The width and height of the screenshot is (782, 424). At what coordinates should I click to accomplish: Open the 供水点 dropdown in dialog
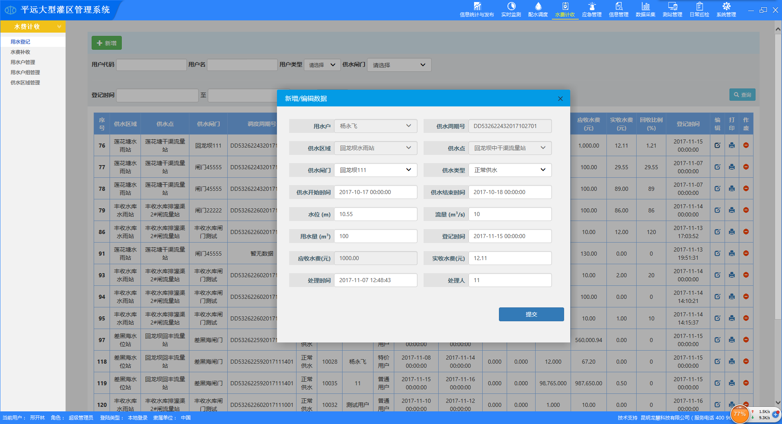(510, 148)
